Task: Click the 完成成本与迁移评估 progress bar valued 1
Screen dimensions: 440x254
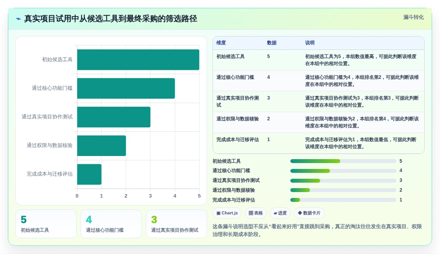Action: (x=343, y=200)
